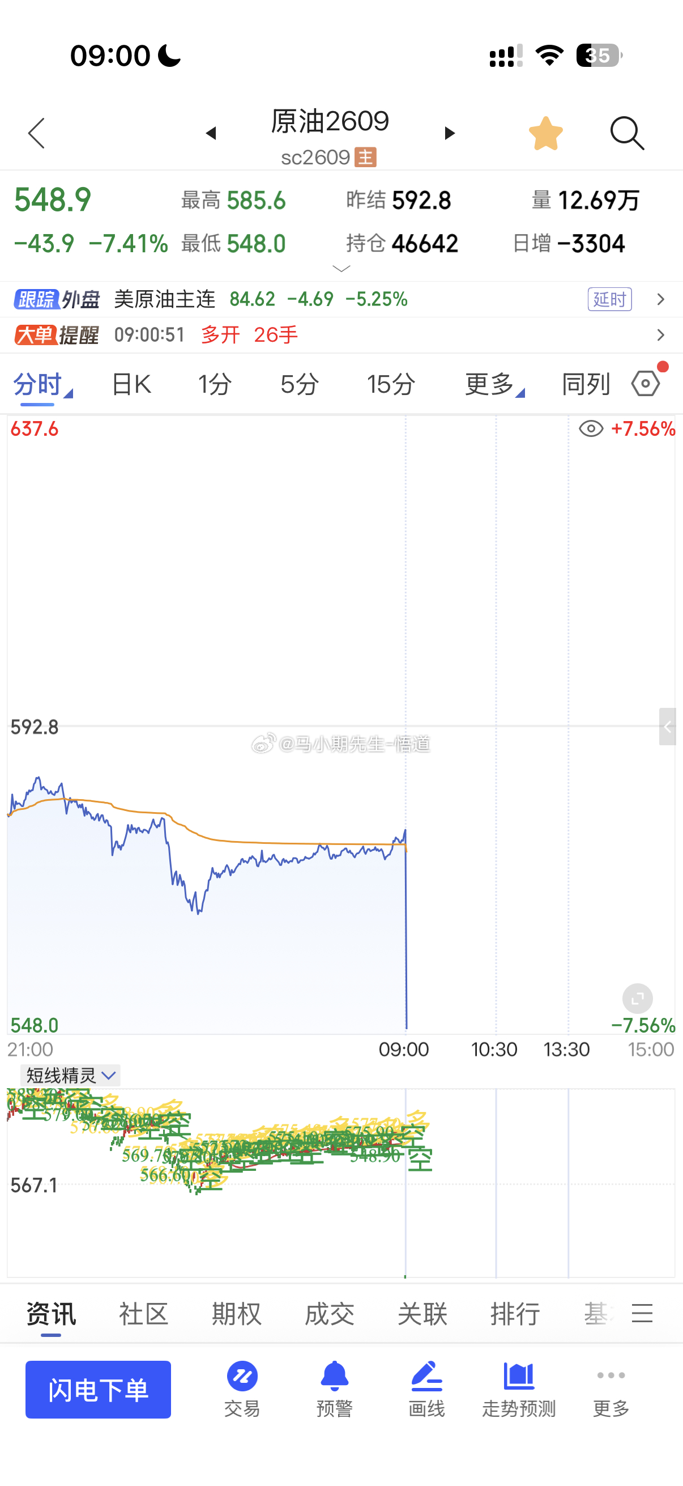Open the 交易 trade icon
The height and width of the screenshot is (1486, 683).
pyautogui.click(x=242, y=1389)
